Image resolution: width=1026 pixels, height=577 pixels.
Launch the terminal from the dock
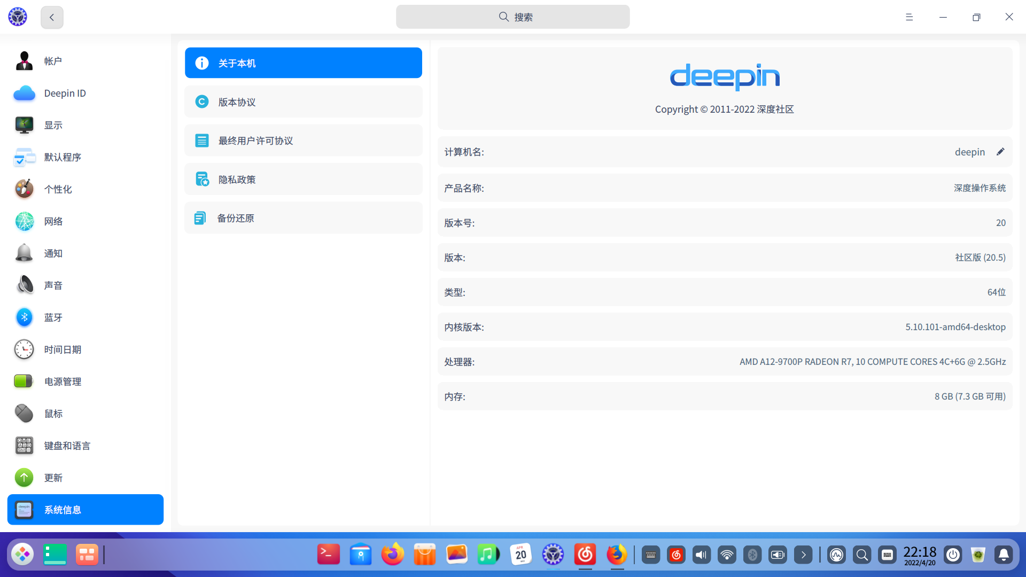328,555
